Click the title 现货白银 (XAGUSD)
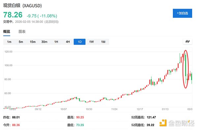Screen dimensions: 198x130 pos(22,6)
